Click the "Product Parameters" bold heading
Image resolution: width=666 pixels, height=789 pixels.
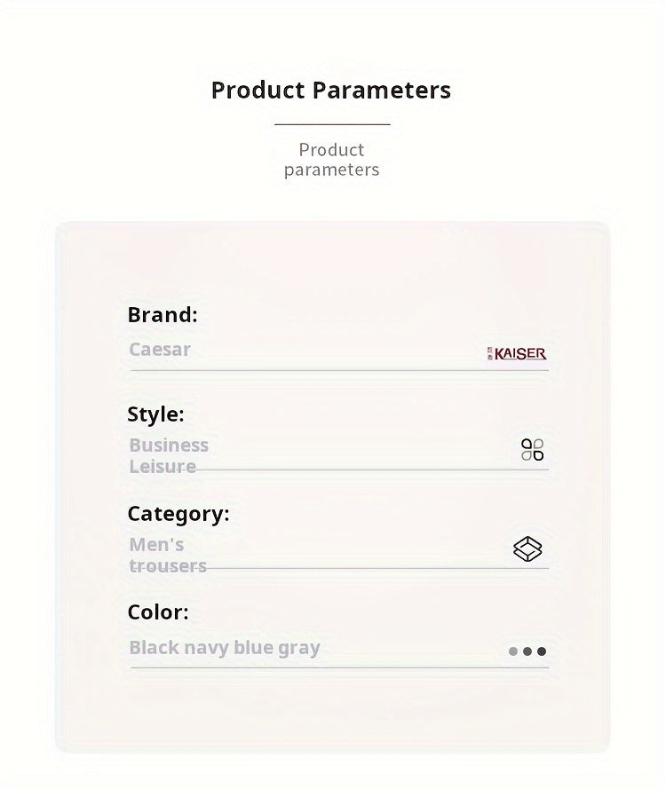coord(331,91)
